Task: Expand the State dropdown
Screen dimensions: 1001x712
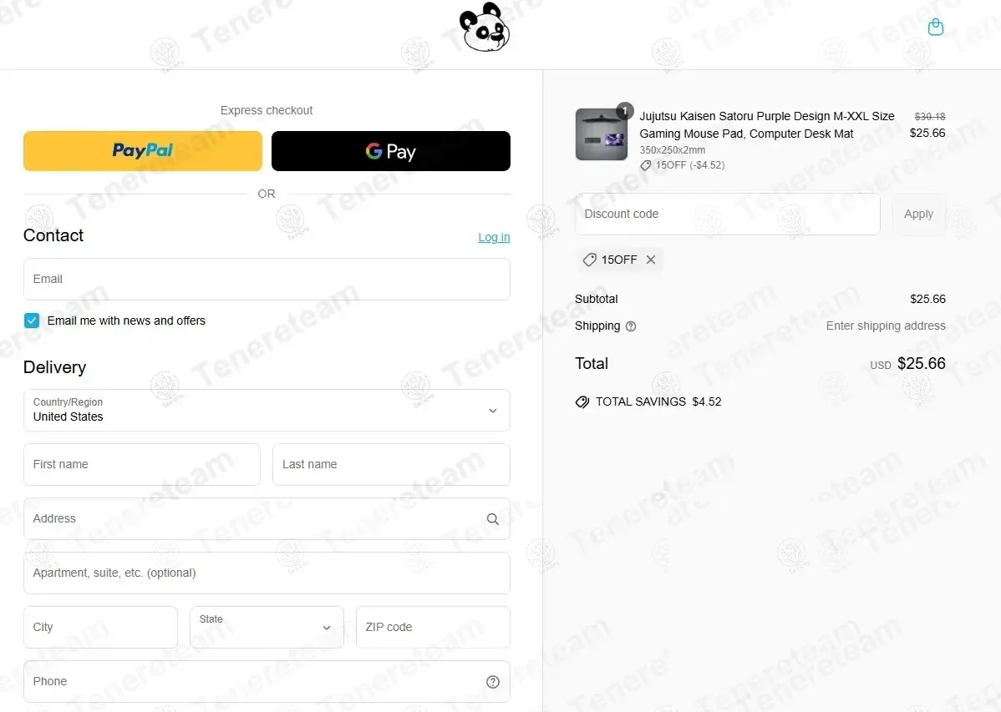Action: [267, 627]
